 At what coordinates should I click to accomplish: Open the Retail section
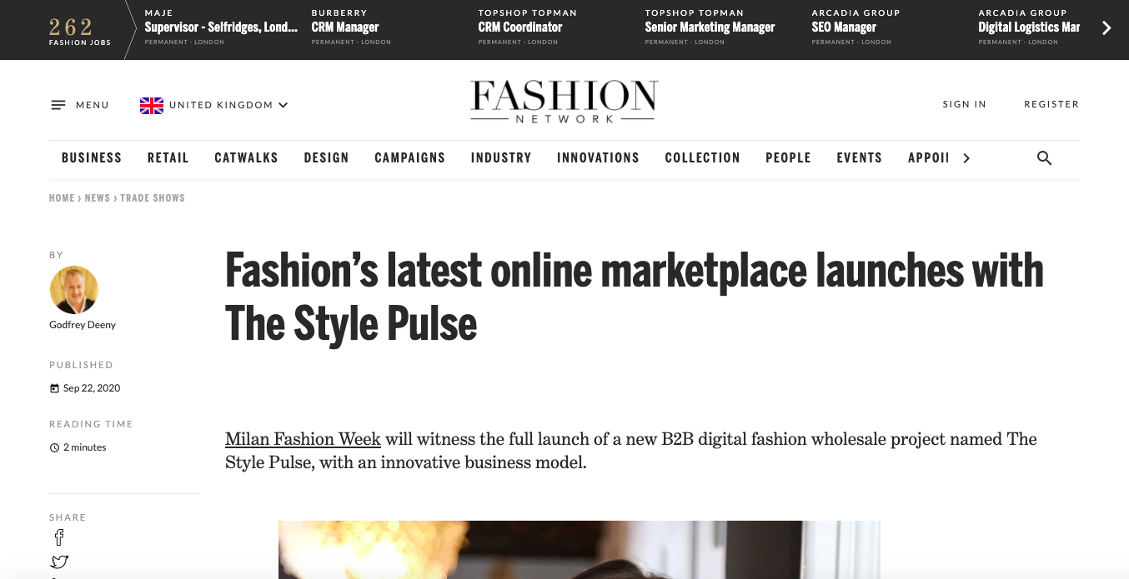click(x=168, y=157)
